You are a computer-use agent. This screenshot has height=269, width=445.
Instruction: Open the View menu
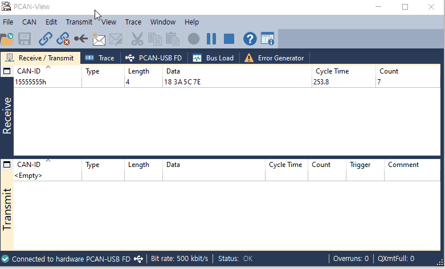coord(109,22)
